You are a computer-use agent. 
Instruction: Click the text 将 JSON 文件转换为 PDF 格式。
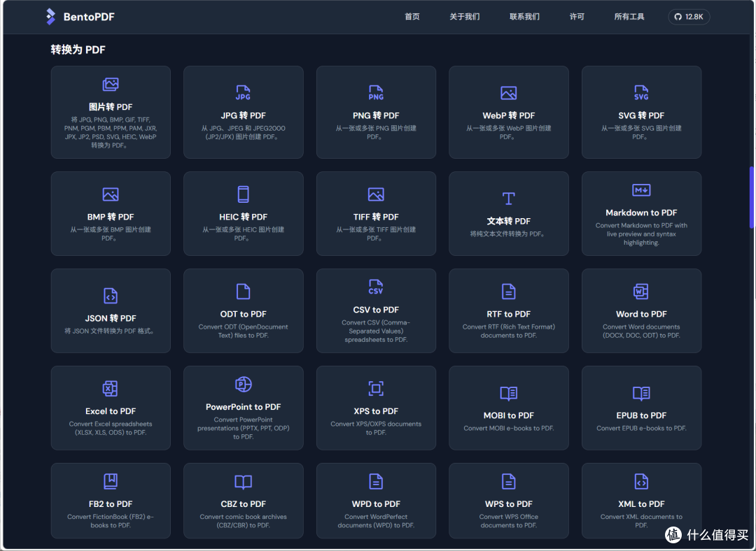click(109, 331)
